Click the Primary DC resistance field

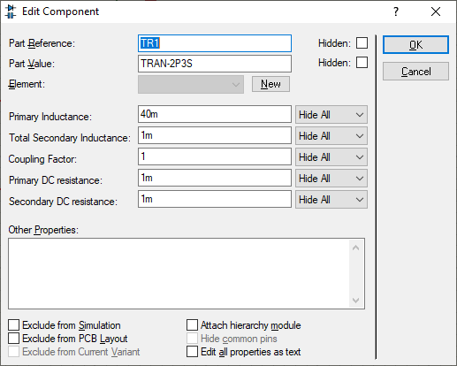click(x=215, y=178)
